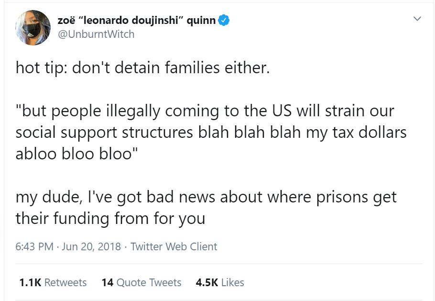Show the Quote Tweets list
The image size is (435, 301).
point(149,283)
